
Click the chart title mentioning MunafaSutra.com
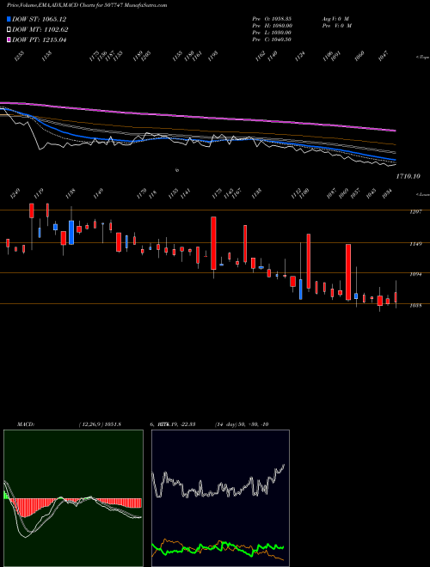click(x=87, y=5)
